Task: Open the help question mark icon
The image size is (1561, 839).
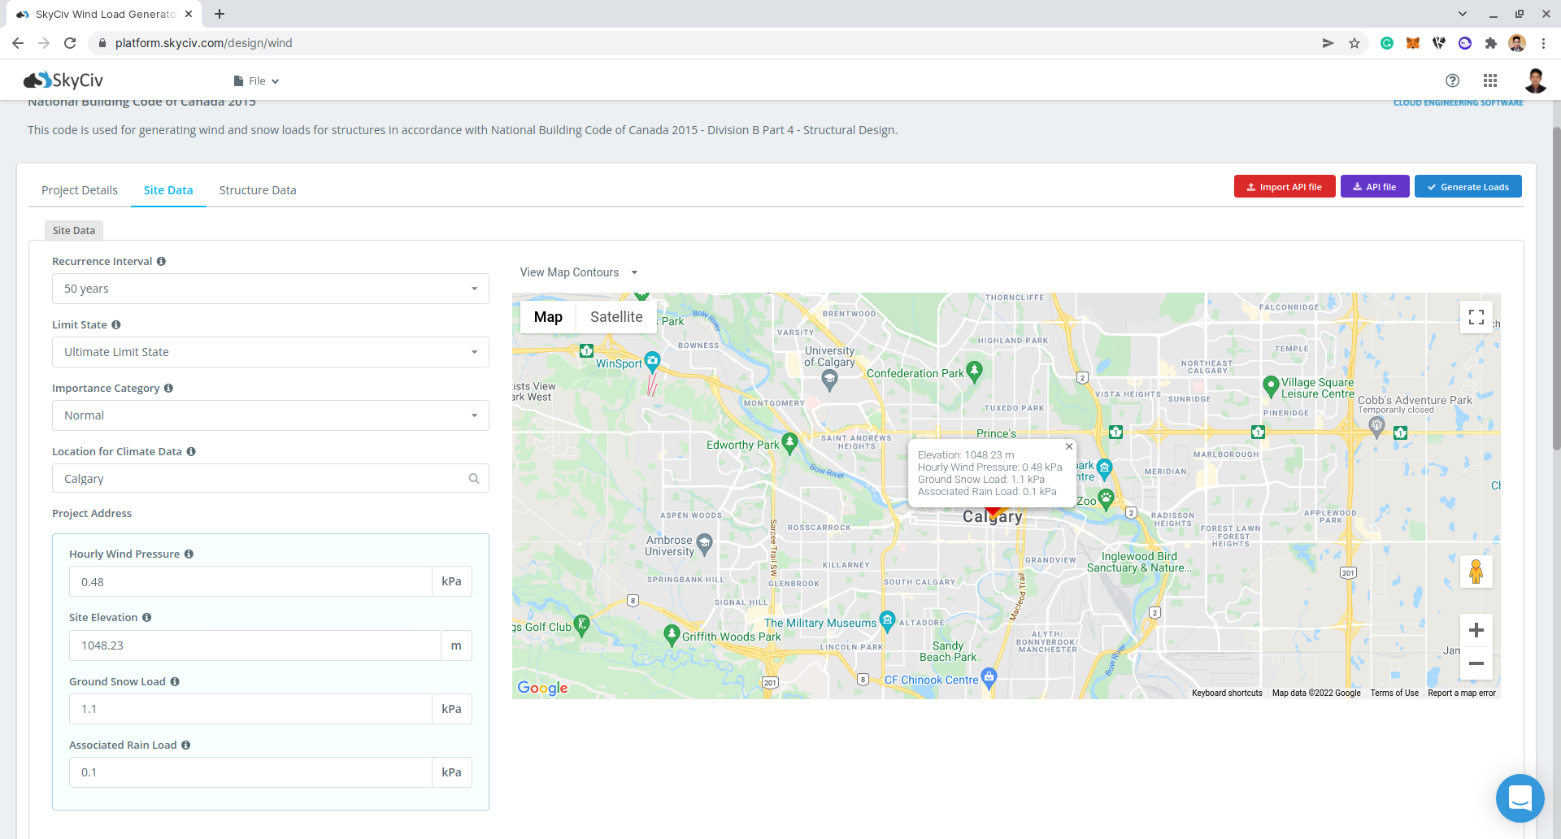Action: [x=1452, y=80]
